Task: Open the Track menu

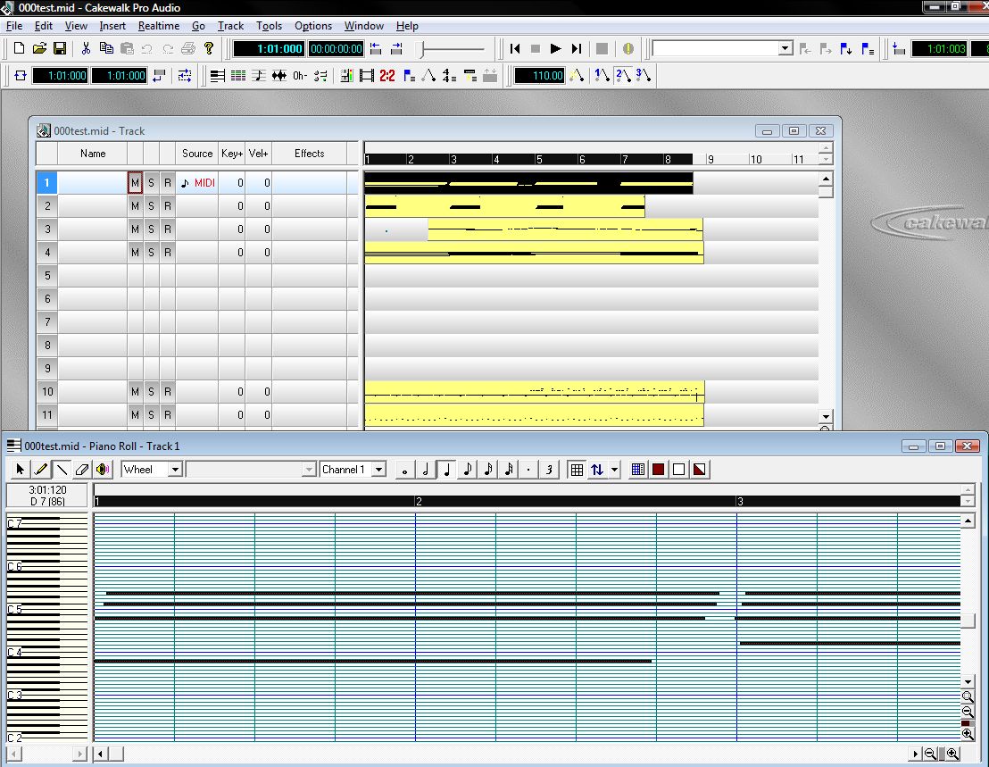Action: 230,26
